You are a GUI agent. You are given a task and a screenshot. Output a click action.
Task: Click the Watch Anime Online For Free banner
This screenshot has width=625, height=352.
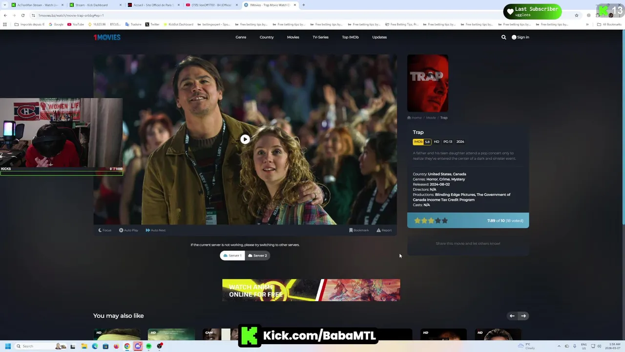pyautogui.click(x=311, y=290)
